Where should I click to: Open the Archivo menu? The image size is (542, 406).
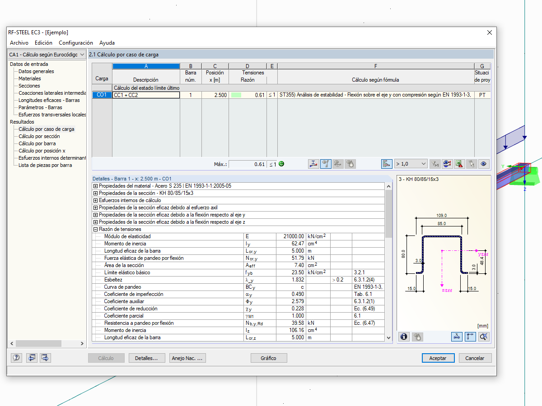[19, 43]
